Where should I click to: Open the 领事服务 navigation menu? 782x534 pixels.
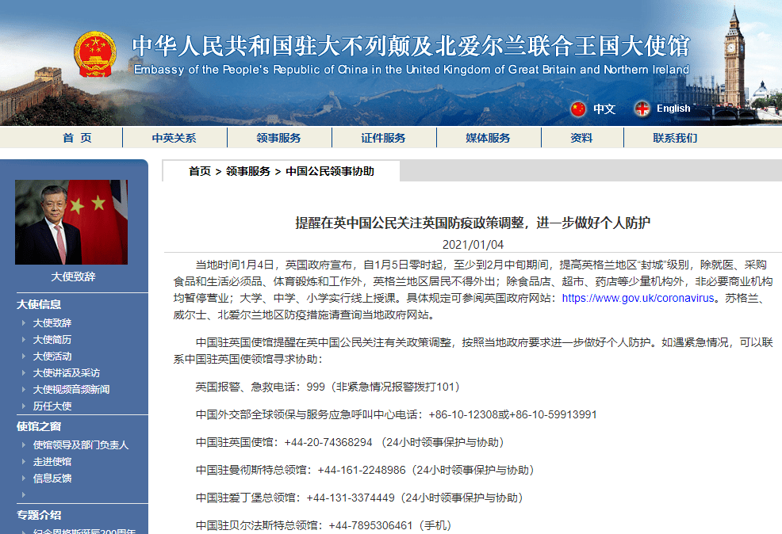(x=279, y=138)
